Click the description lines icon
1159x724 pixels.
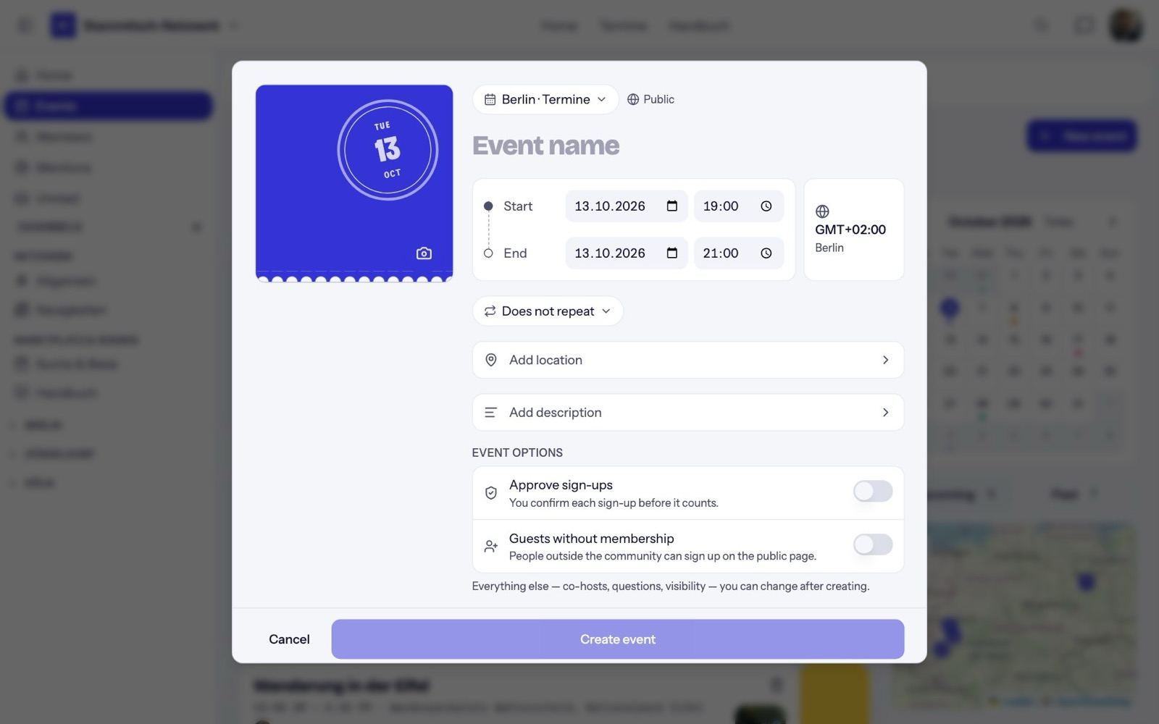click(x=491, y=413)
